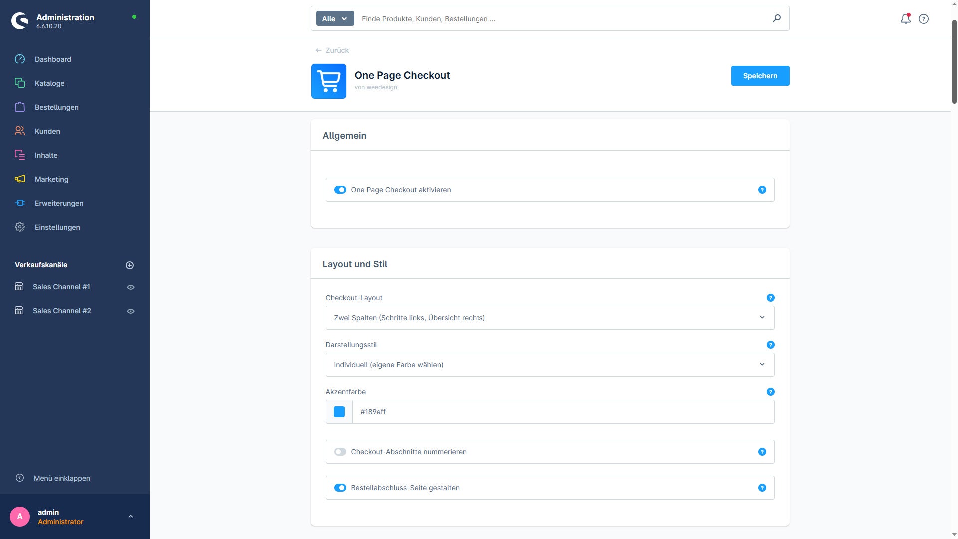Open the help icon in top bar
Screen dimensions: 958x539
pos(924,19)
